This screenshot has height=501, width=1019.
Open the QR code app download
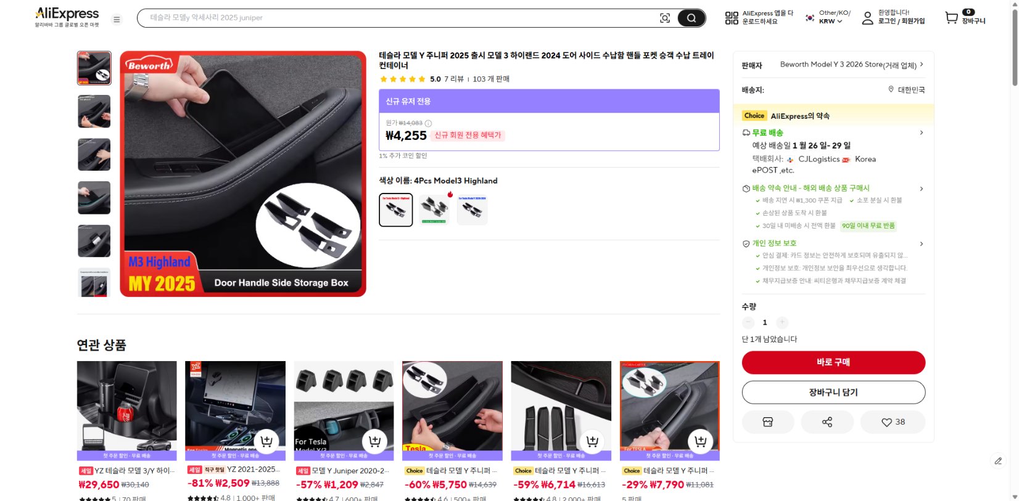click(732, 18)
